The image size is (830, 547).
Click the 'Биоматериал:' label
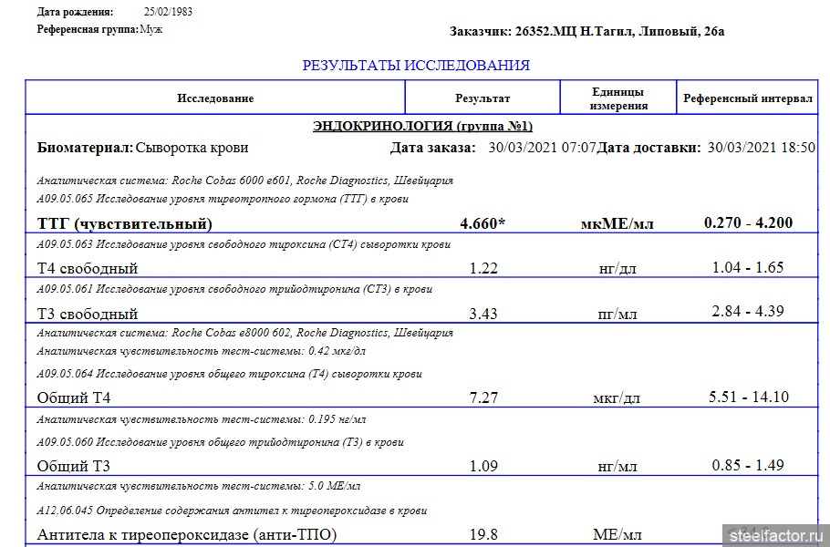tap(85, 148)
